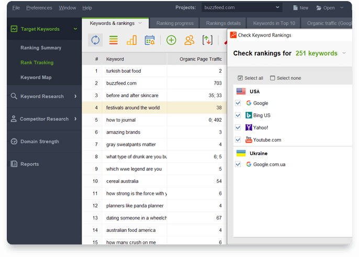Viewport: 359px width, 257px height.
Task: Click the Domain Strength gauge icon
Action: [x=14, y=142]
